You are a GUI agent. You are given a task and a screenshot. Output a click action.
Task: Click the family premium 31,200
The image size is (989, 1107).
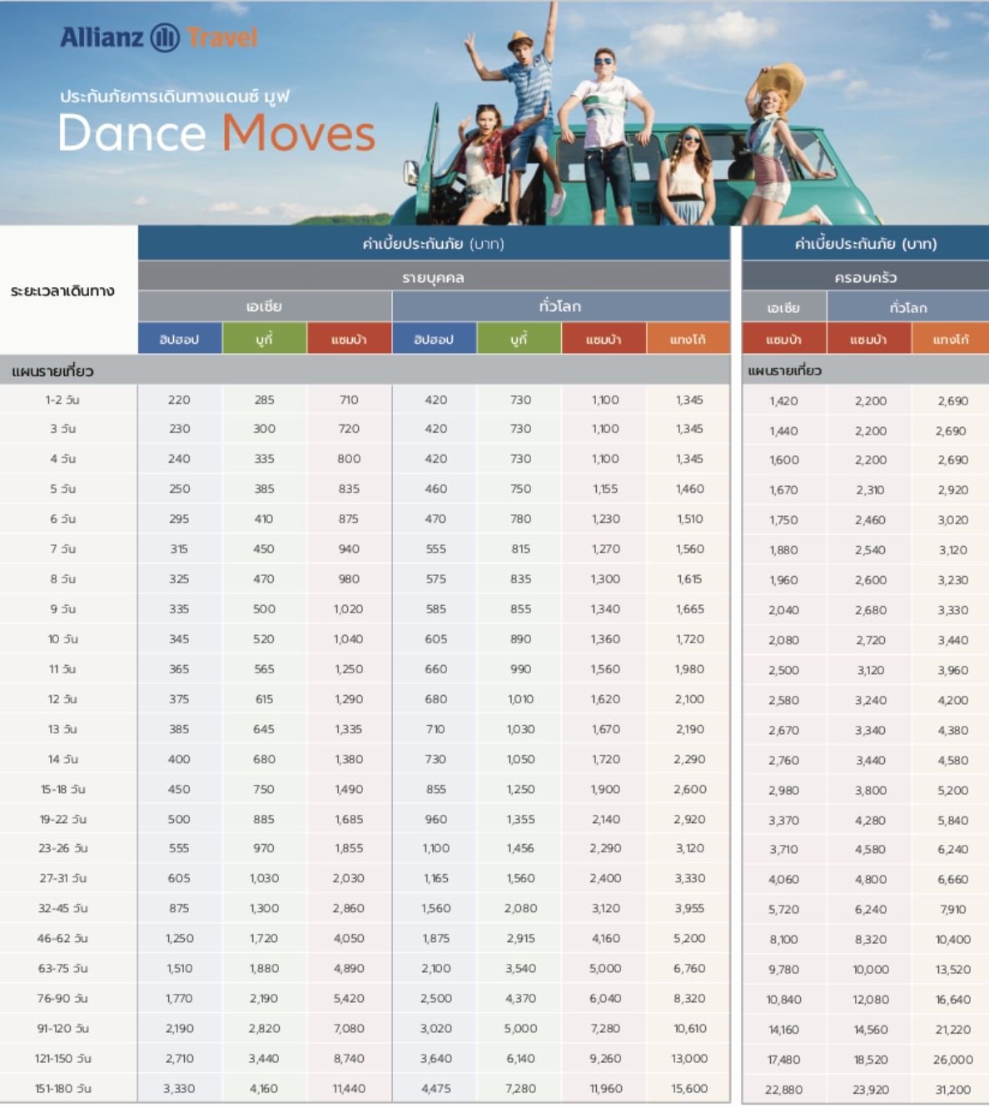point(952,1090)
